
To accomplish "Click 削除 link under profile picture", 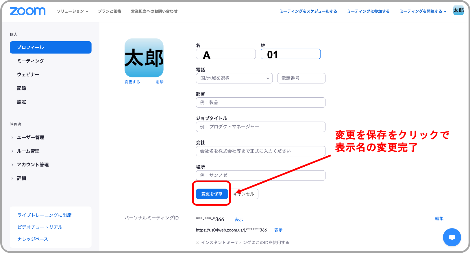I will [160, 82].
